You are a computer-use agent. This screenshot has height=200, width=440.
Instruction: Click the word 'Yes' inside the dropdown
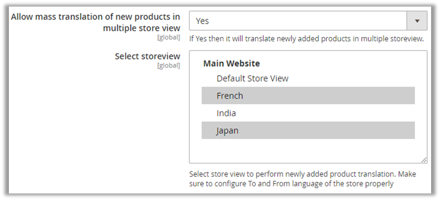point(202,21)
